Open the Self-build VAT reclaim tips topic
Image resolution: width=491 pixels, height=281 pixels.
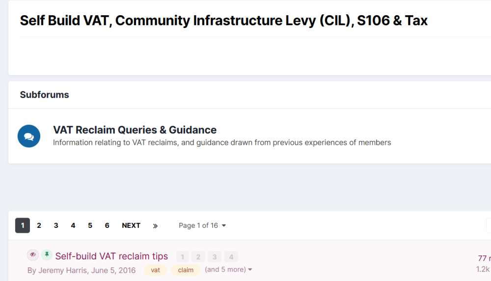(111, 256)
